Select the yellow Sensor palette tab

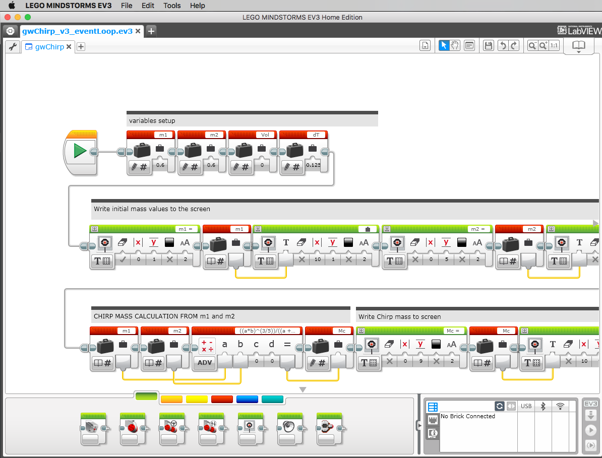point(197,400)
